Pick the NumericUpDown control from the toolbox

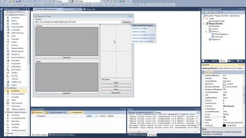pos(18,58)
